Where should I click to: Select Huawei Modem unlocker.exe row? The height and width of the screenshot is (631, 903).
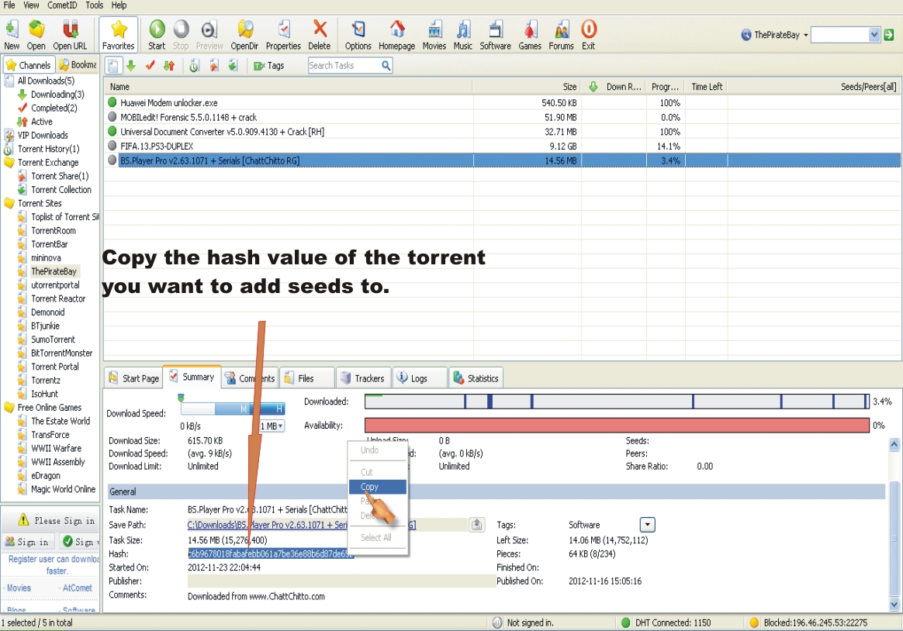pyautogui.click(x=502, y=103)
